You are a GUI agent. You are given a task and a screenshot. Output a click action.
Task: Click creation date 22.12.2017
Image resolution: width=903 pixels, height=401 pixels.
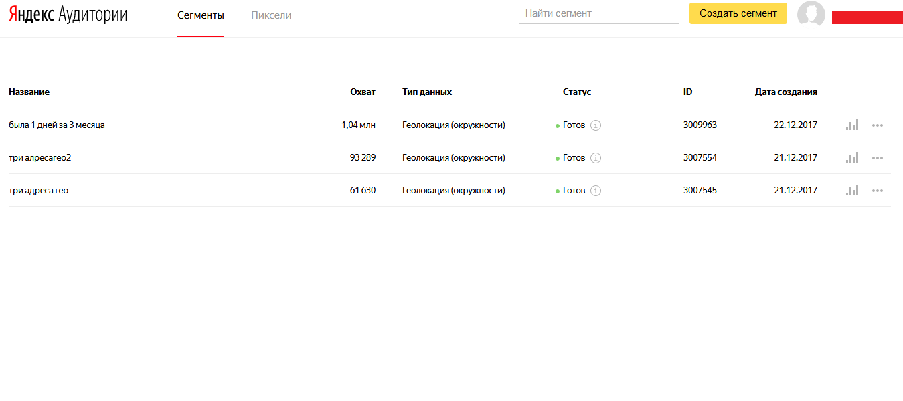[796, 125]
